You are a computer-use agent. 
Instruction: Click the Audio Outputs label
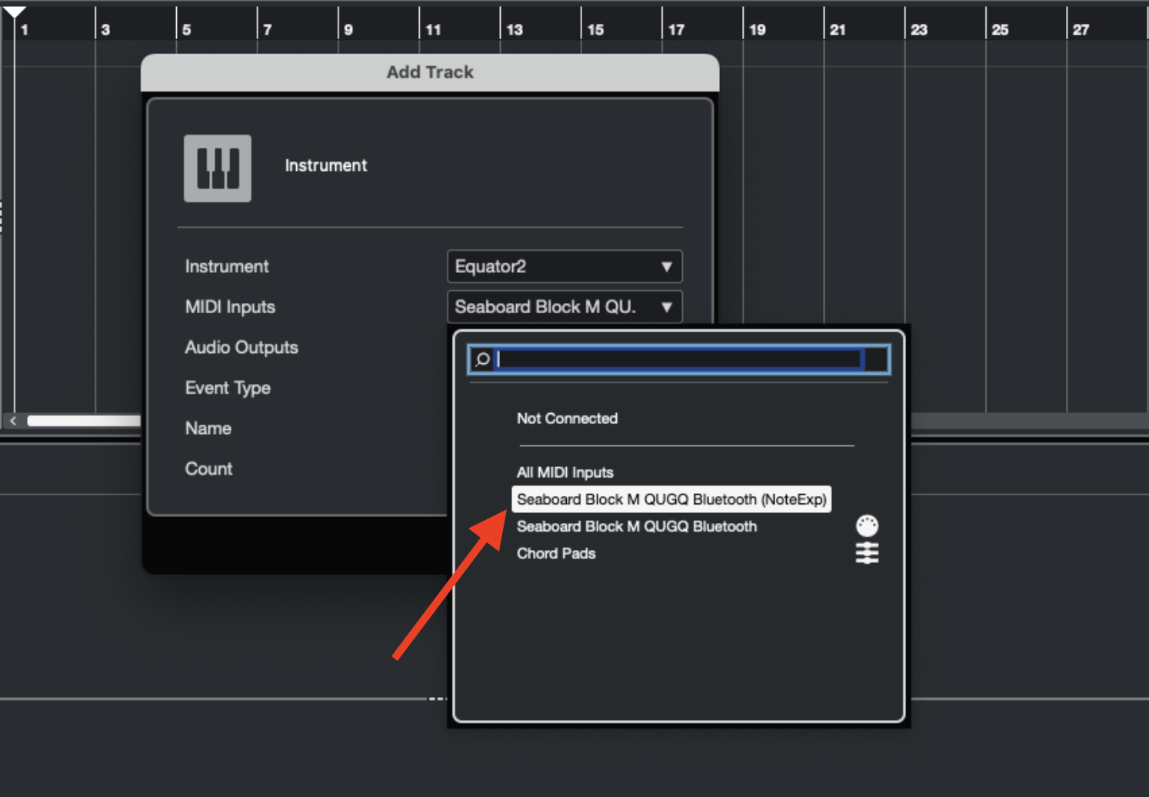[x=241, y=348]
